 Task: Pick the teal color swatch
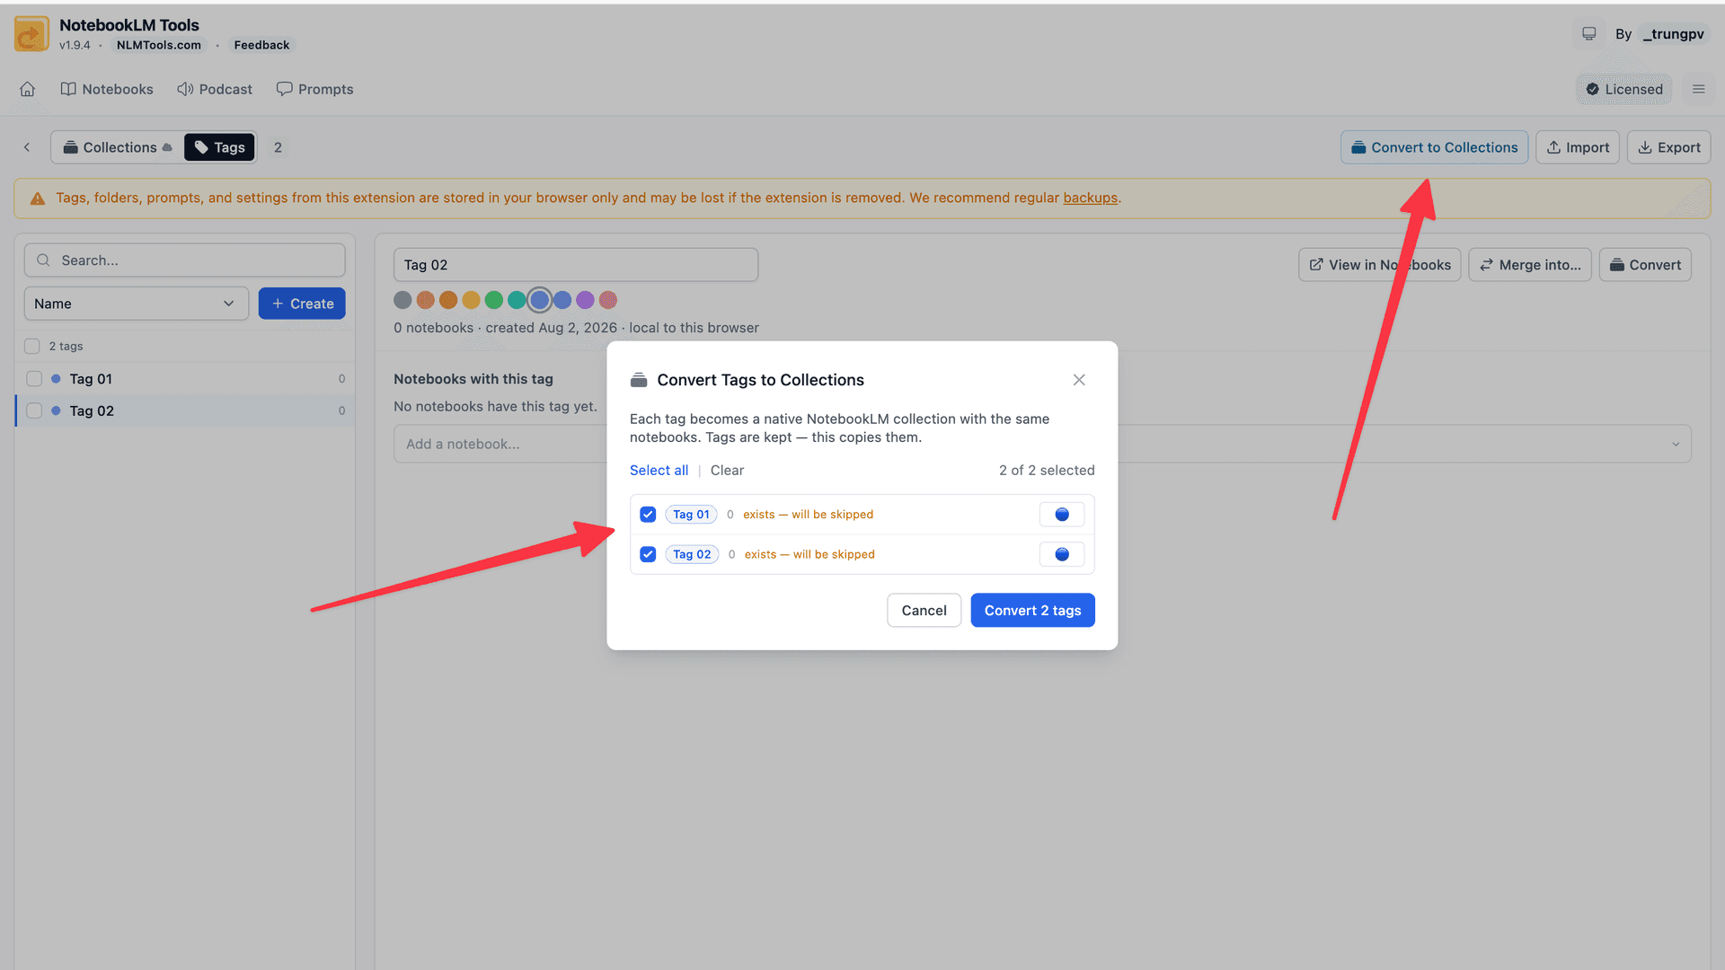(x=517, y=300)
